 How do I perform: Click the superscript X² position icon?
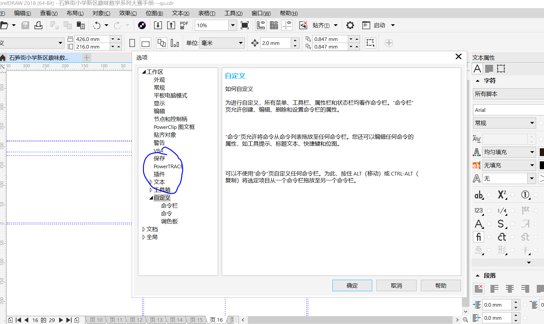pyautogui.click(x=502, y=195)
